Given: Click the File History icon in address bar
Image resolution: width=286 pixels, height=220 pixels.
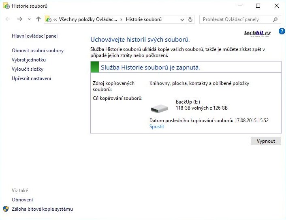Looking at the screenshot, I should 49,19.
